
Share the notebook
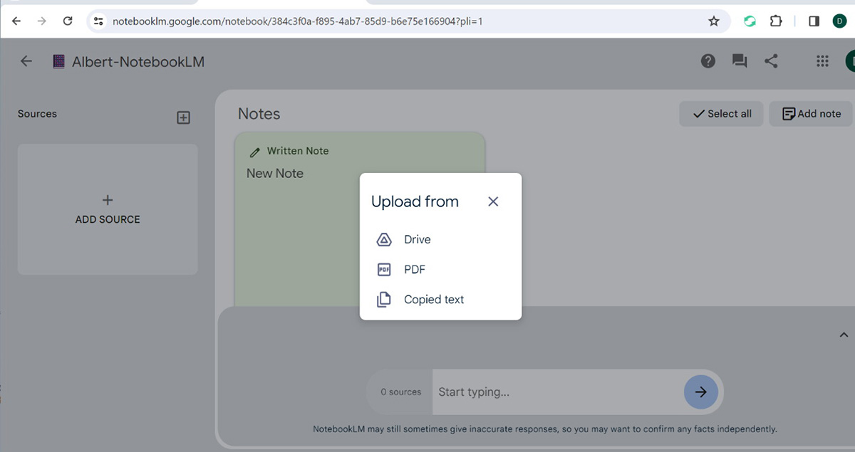coord(771,61)
